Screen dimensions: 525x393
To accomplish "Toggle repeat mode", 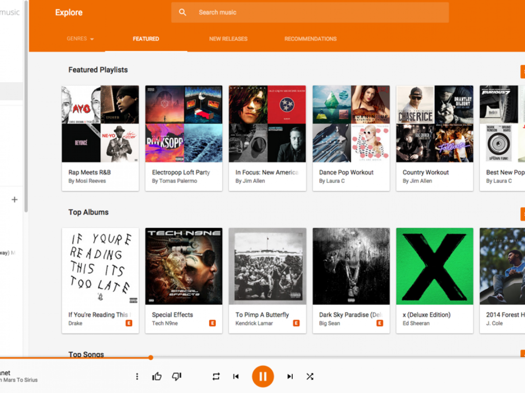I will pyautogui.click(x=216, y=376).
